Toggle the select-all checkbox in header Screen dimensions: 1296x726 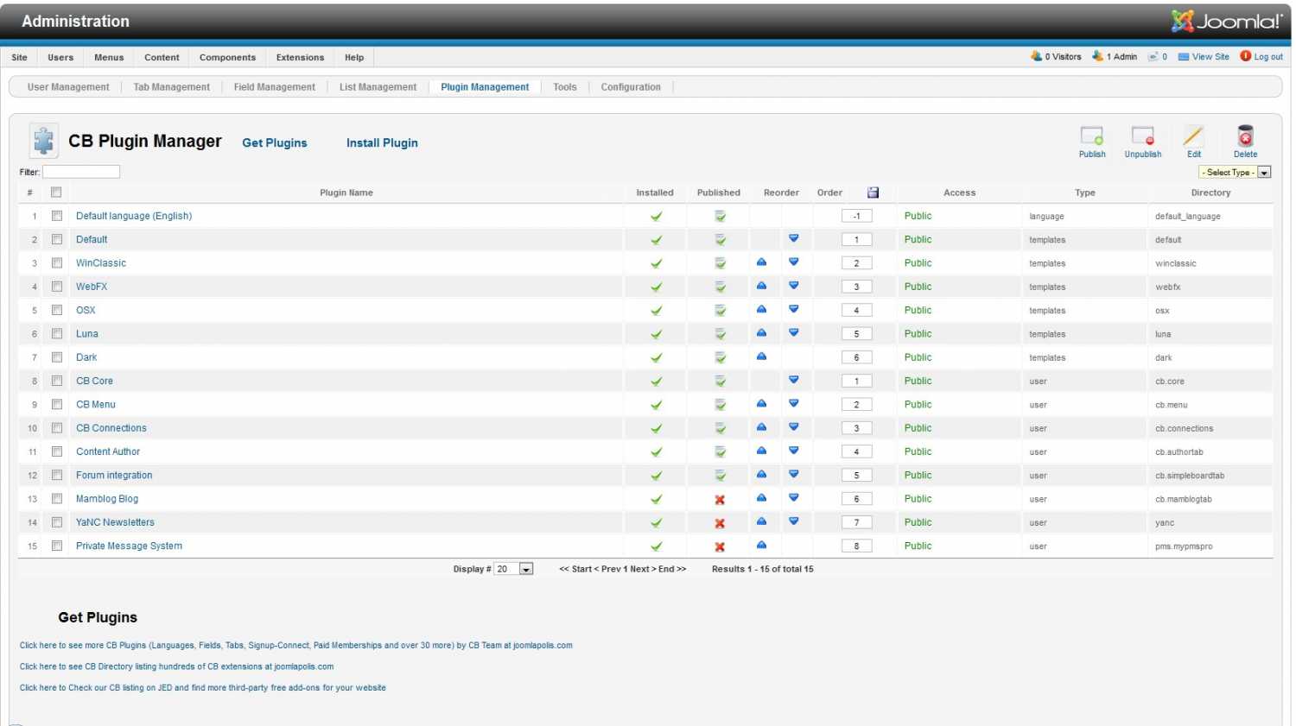[x=56, y=193]
